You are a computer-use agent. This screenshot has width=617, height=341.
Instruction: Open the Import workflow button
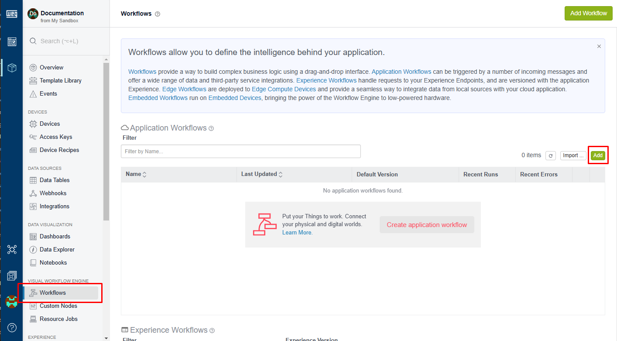click(x=573, y=155)
